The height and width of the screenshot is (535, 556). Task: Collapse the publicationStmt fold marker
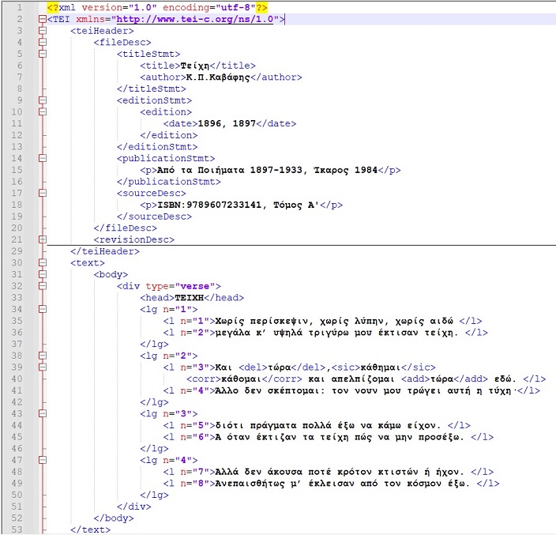coord(43,158)
